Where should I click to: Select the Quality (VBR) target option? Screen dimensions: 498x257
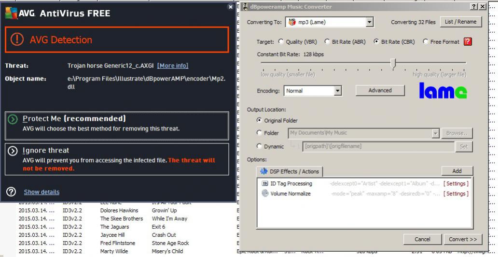[281, 42]
